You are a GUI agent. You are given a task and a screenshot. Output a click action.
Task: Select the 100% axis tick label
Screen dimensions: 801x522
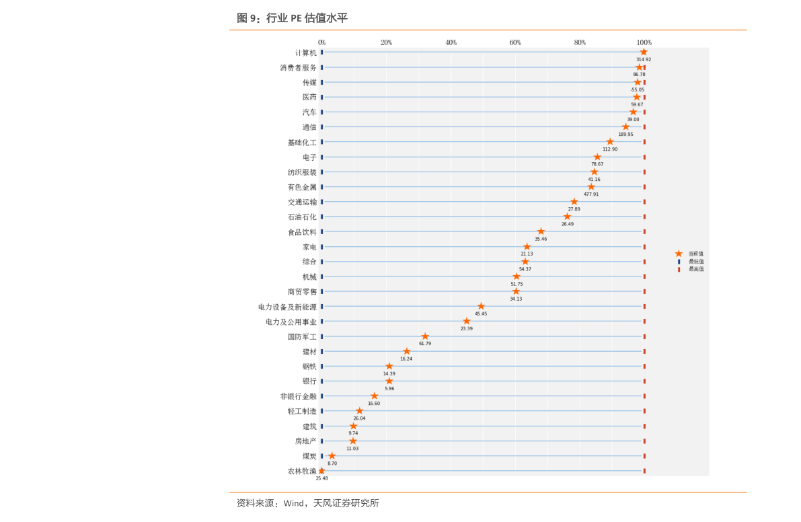(644, 43)
